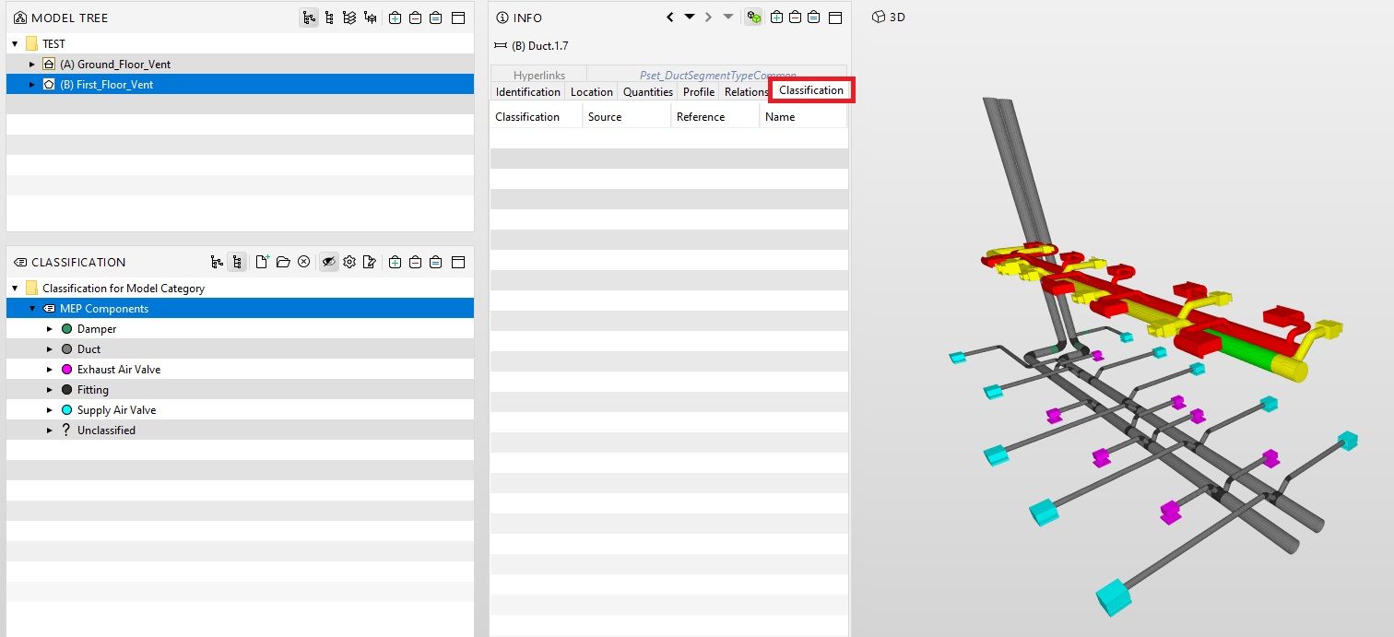
Task: Open a classification file from folder
Action: tap(283, 262)
